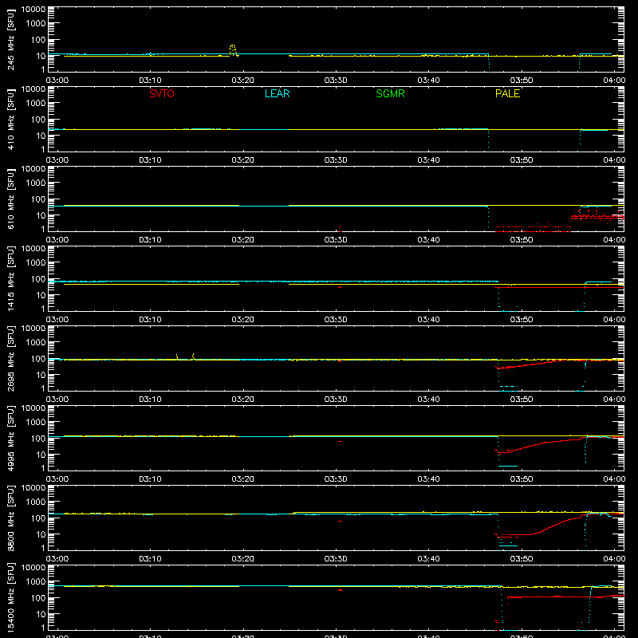Click the 1000 y-axis value on the 4995 MHz plot
The height and width of the screenshot is (638, 638).
[36, 423]
